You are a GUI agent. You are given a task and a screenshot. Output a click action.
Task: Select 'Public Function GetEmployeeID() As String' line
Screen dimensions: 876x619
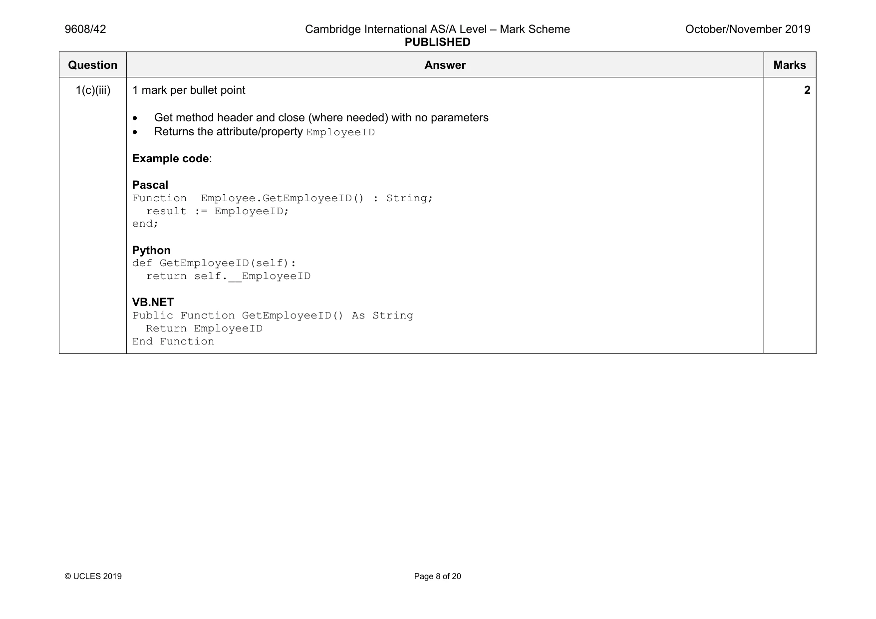click(273, 315)
